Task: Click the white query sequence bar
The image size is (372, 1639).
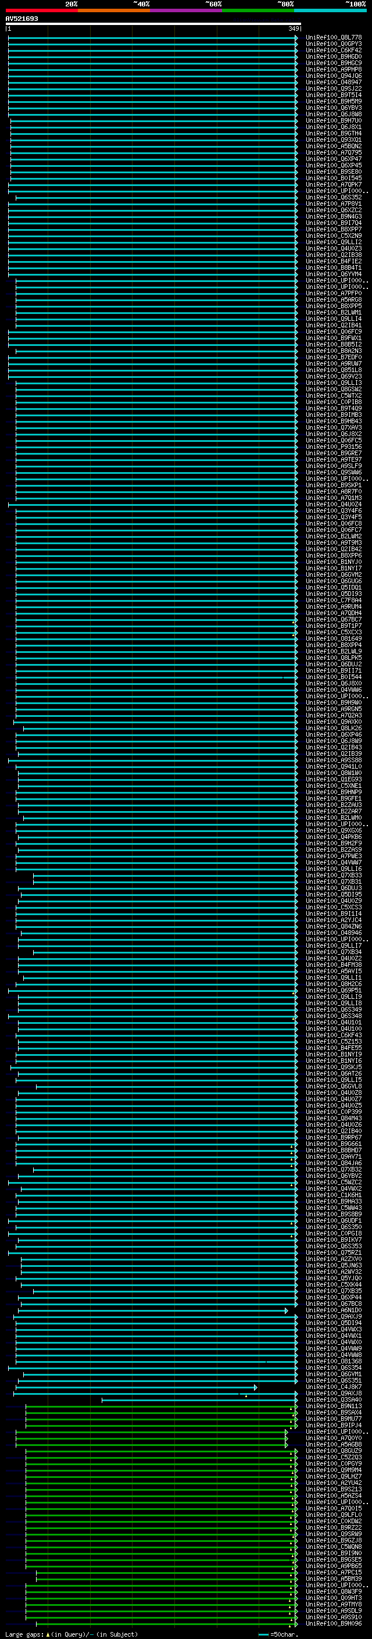Action: (153, 24)
